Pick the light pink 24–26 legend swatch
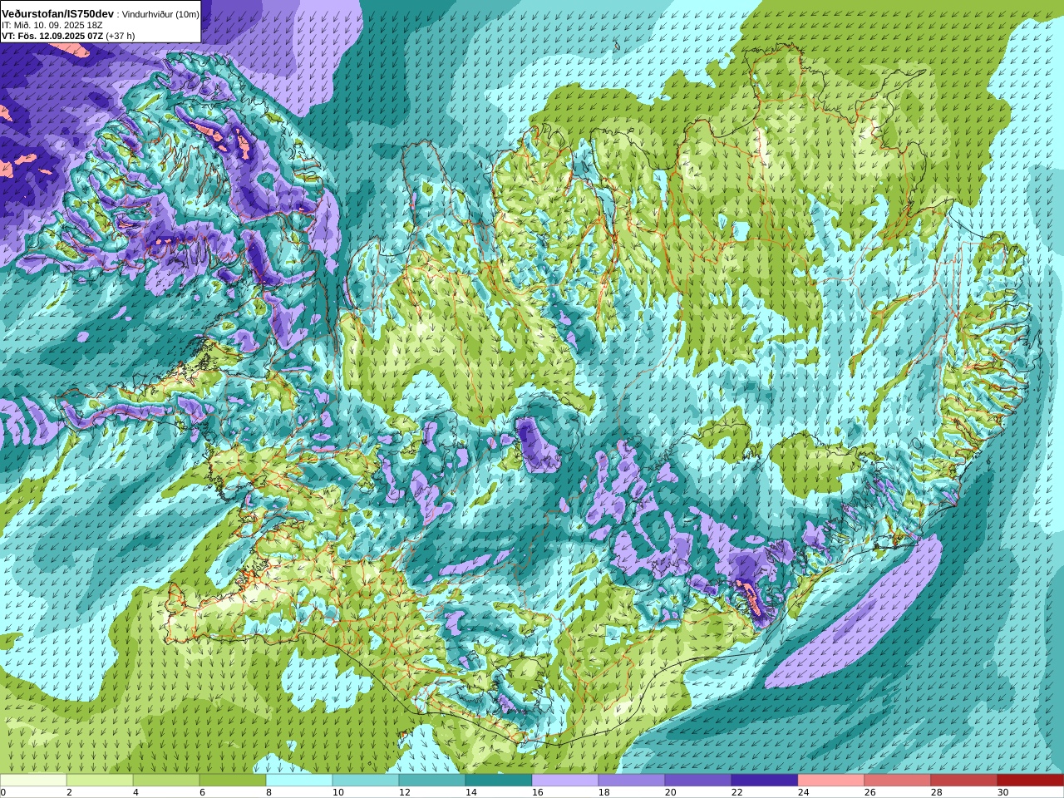Image resolution: width=1064 pixels, height=798 pixels. click(831, 781)
